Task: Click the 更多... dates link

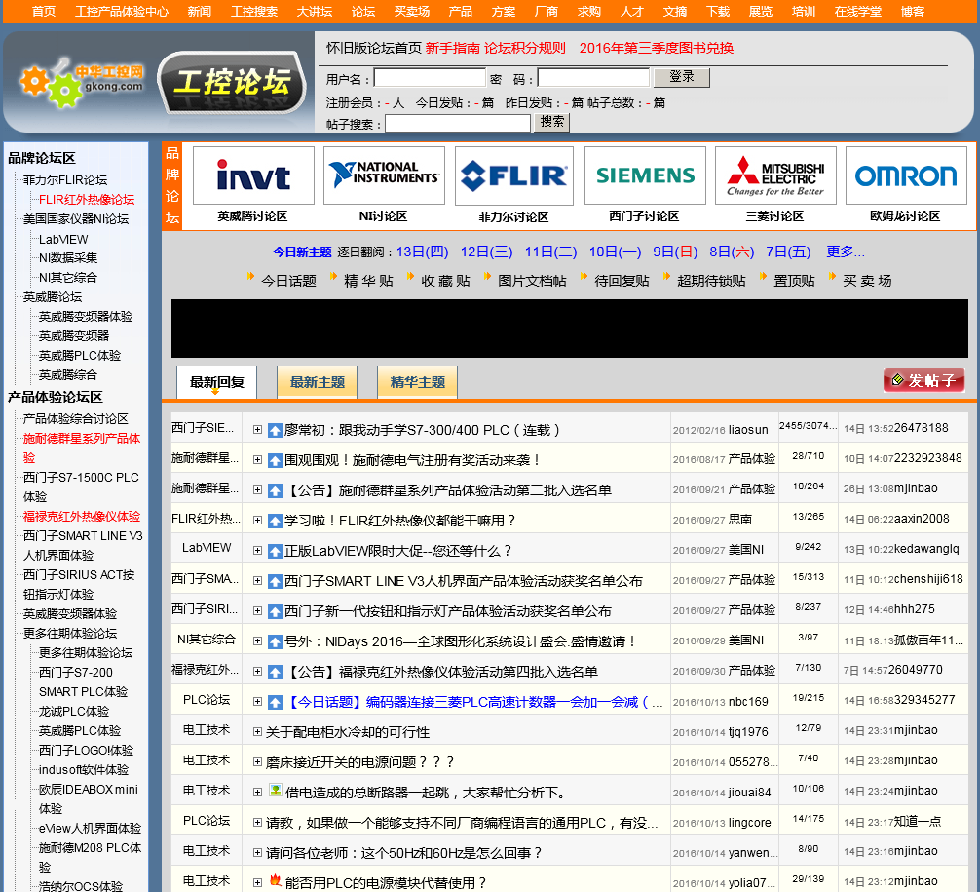Action: tap(846, 252)
